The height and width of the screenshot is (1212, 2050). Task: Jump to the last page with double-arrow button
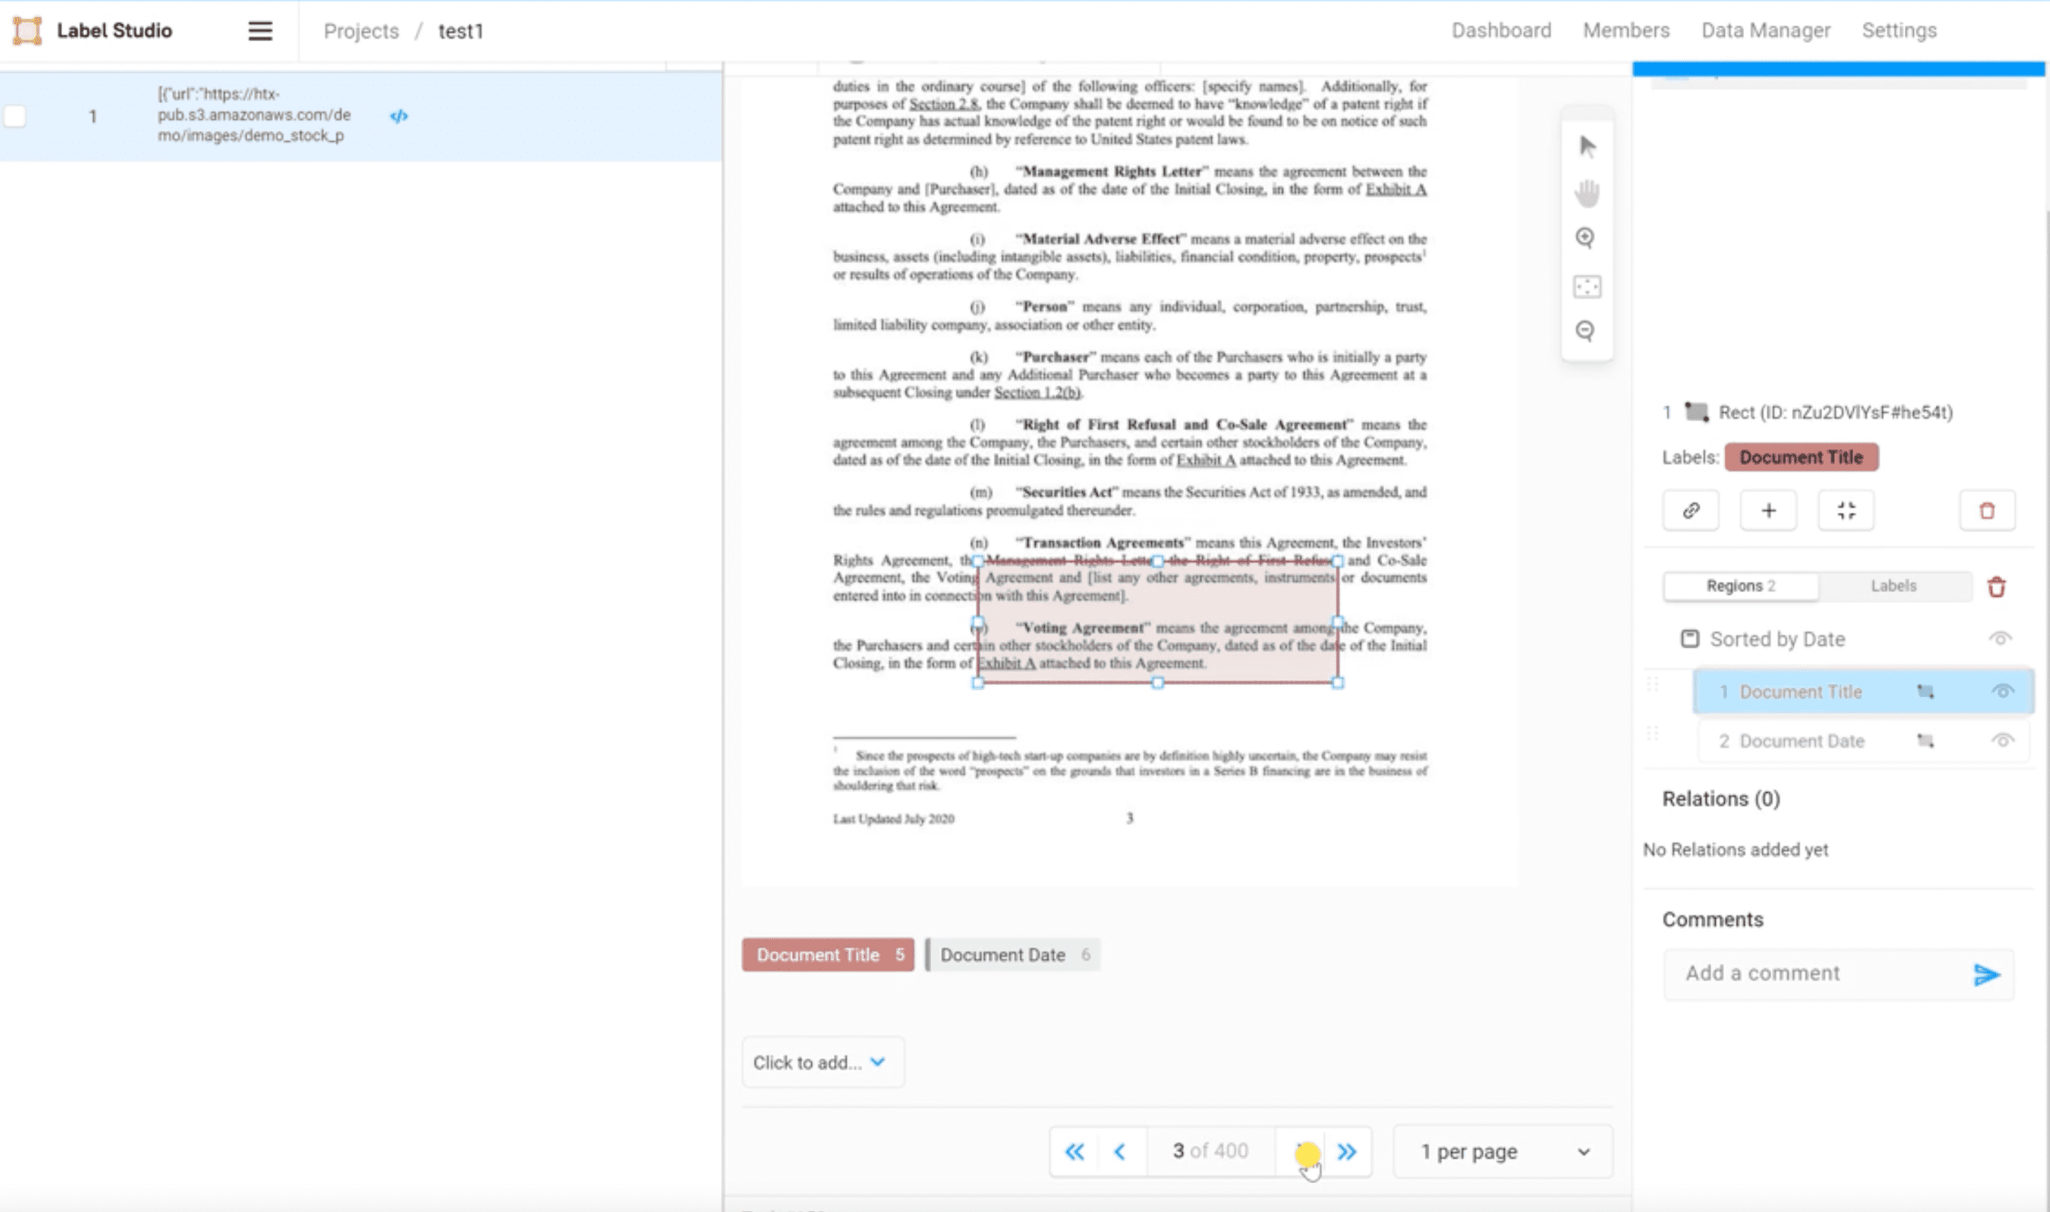(x=1347, y=1151)
